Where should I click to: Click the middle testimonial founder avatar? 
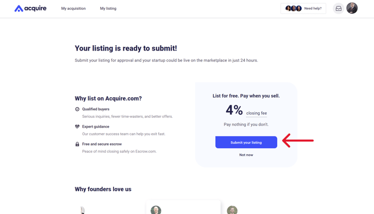click(x=156, y=210)
